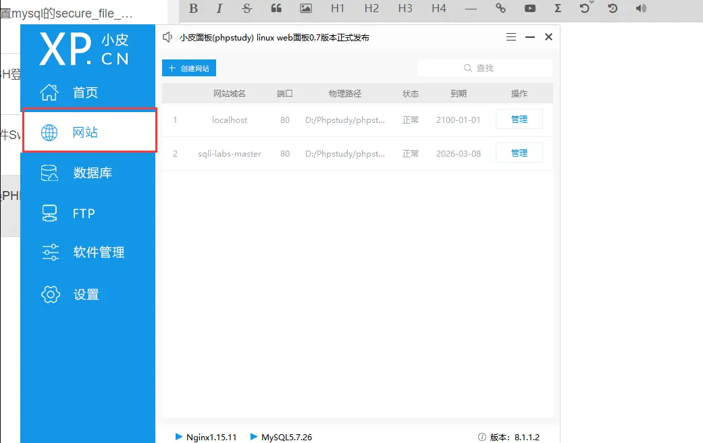Insert formula sigma icon in toolbar
This screenshot has width=703, height=443.
click(x=558, y=8)
